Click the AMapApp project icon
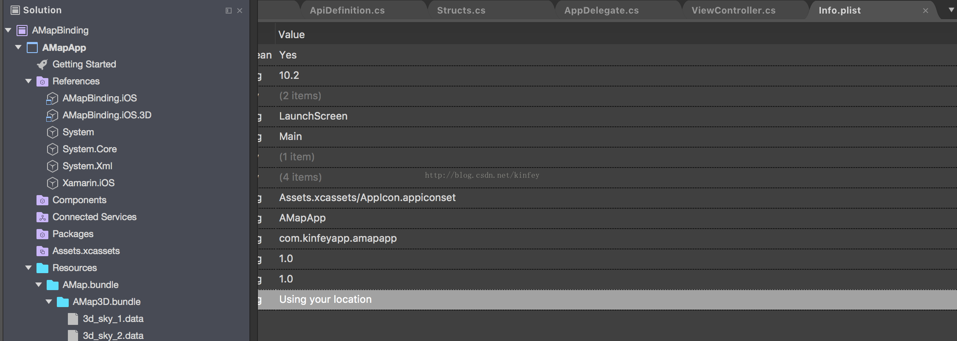Screen dimensions: 957x341 click(32, 48)
